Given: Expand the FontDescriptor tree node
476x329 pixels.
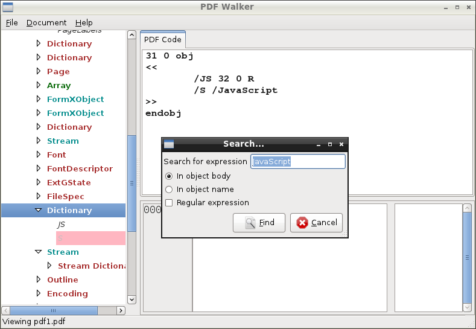Looking at the screenshot, I should tap(38, 168).
